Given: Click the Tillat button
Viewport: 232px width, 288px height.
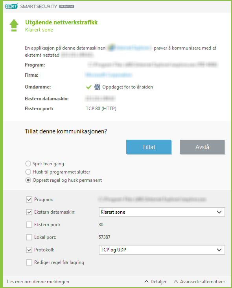Looking at the screenshot, I should [149, 147].
